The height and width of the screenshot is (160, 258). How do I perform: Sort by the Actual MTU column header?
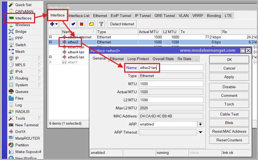(x=150, y=32)
